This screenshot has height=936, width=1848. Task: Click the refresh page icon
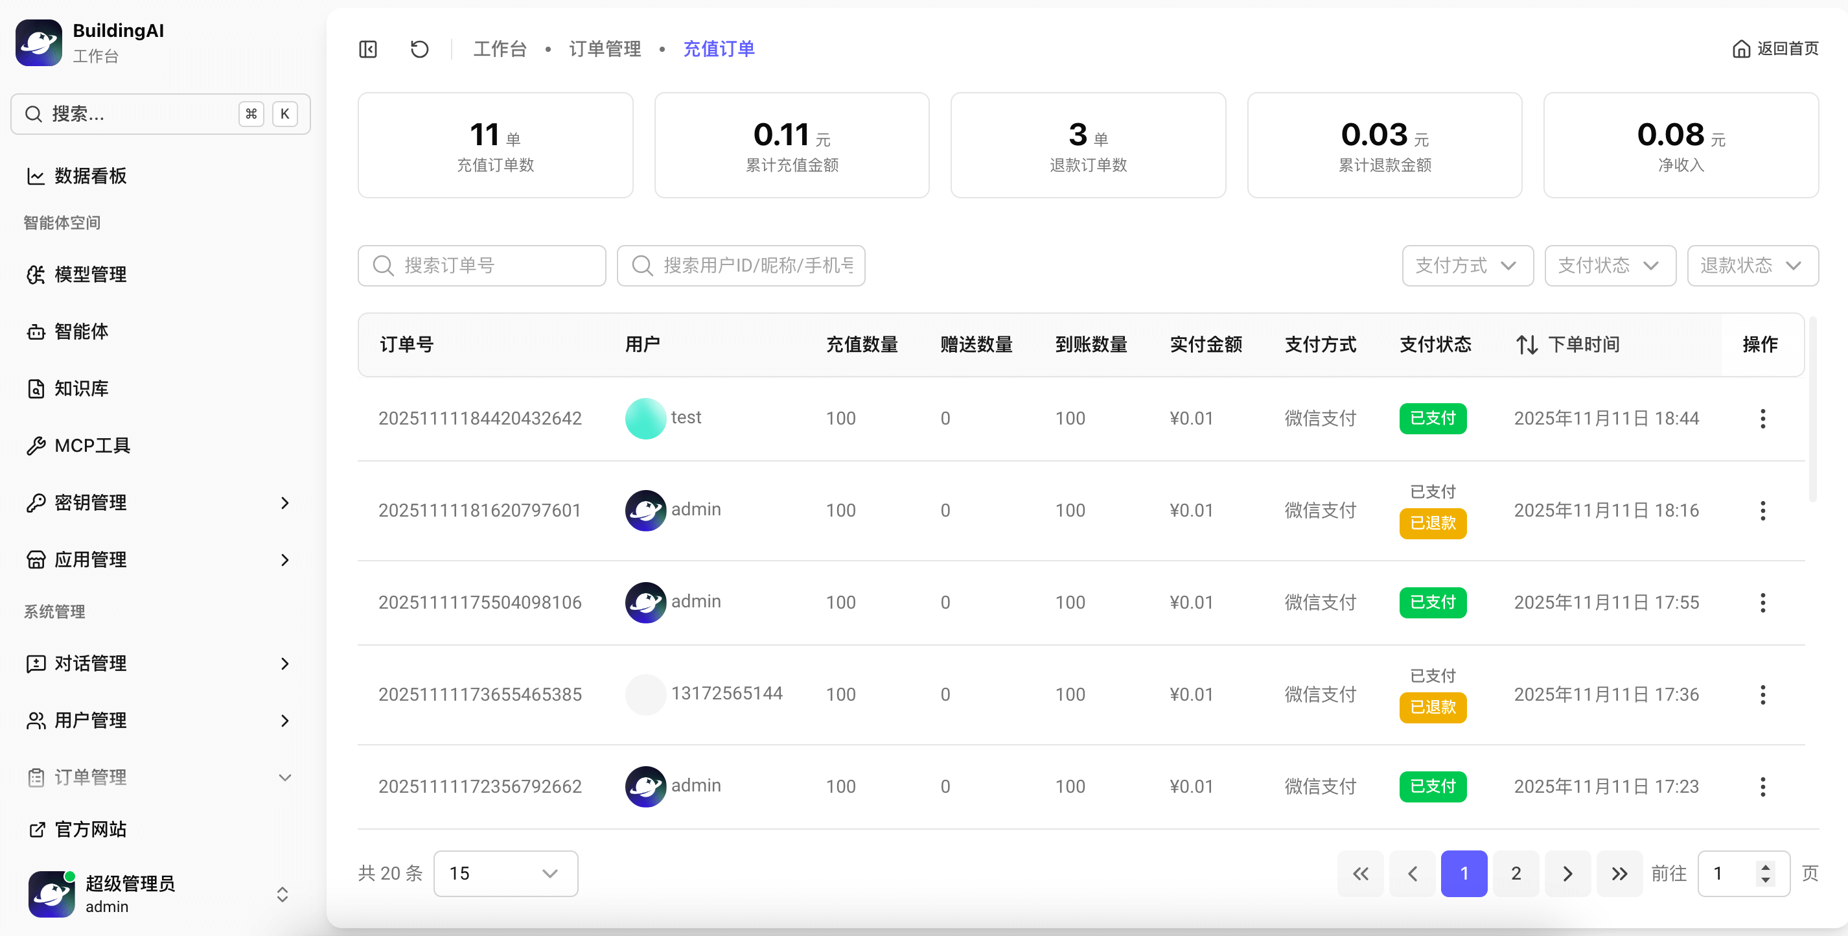point(419,49)
